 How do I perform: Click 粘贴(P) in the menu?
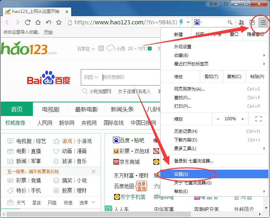point(257,77)
